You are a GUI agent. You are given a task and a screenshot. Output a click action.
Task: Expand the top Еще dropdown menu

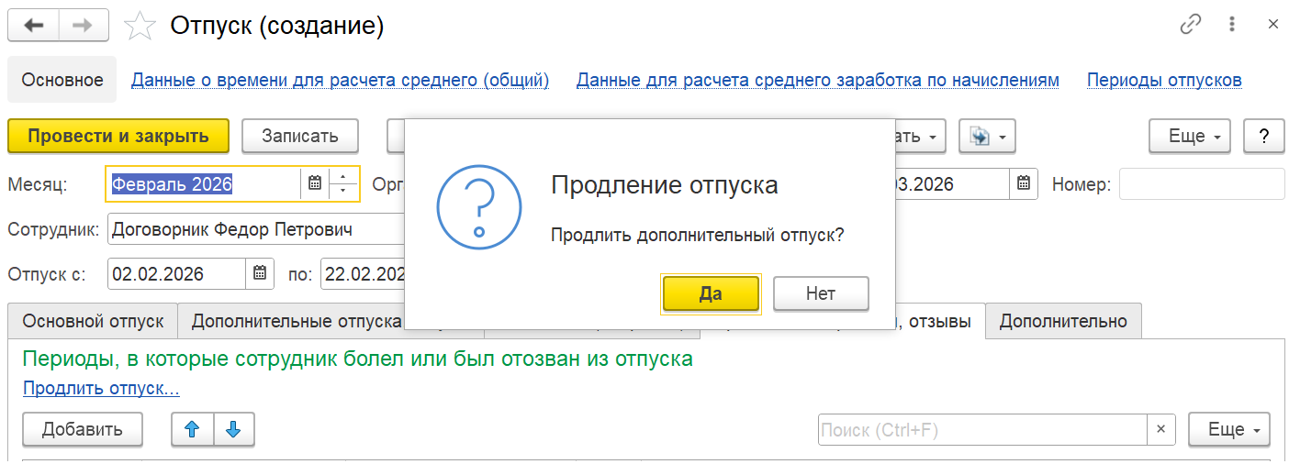pyautogui.click(x=1189, y=137)
